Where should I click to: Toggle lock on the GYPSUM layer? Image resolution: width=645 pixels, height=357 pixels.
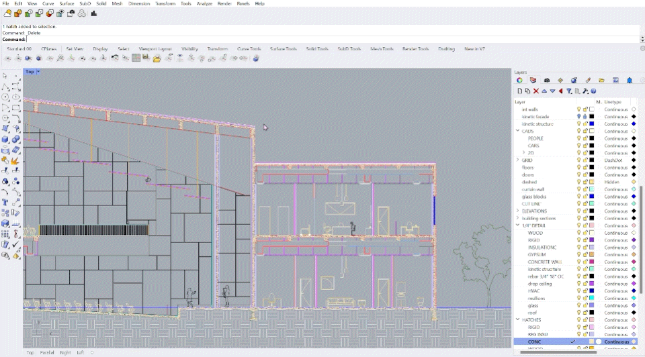pos(585,255)
